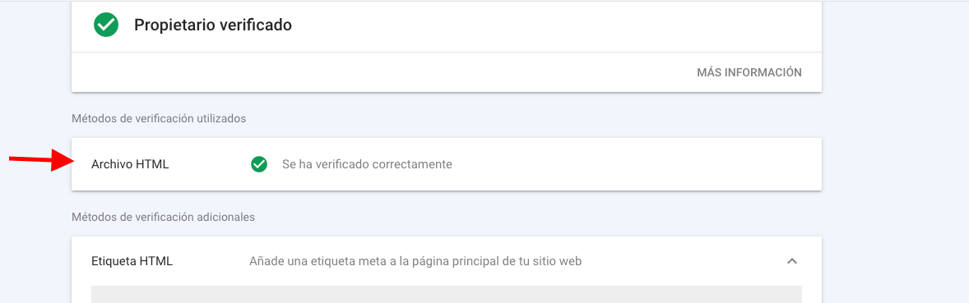969x303 pixels.
Task: Click the word HTML in Etiqueta HTML
Action: pos(155,261)
